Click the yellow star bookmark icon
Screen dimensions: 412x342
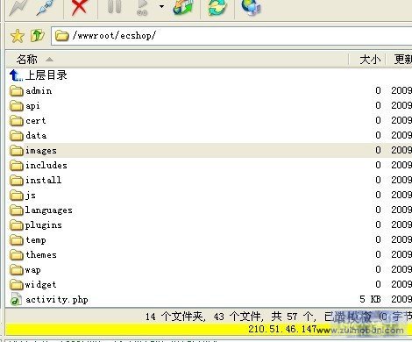[18, 36]
